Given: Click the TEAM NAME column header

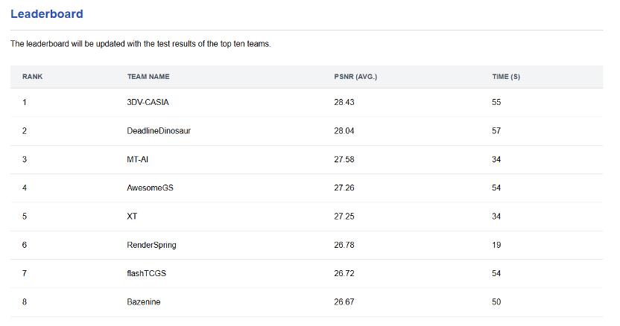Looking at the screenshot, I should [x=148, y=77].
